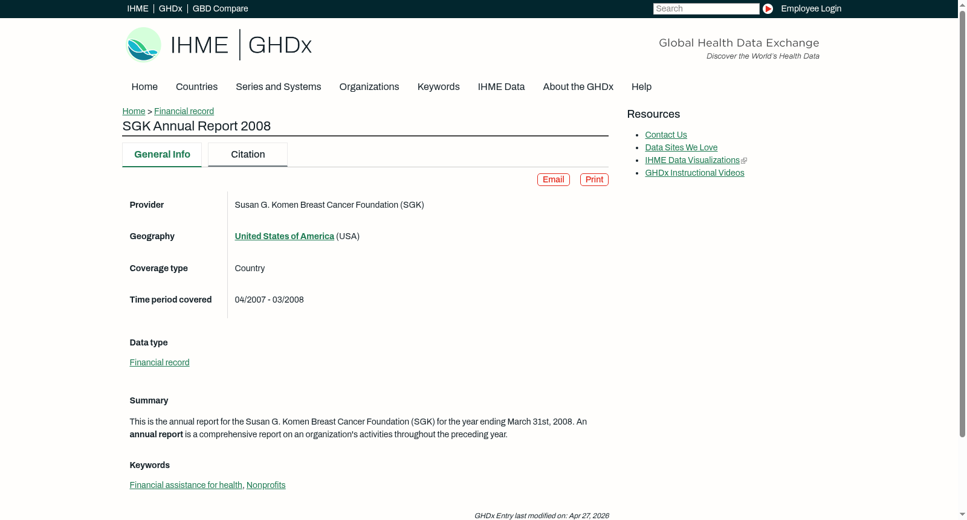
Task: Click the Email button
Action: pyautogui.click(x=553, y=179)
